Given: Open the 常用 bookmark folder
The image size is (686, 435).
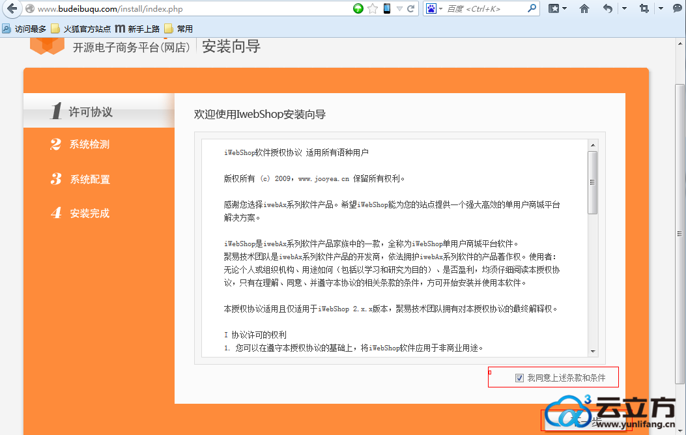Looking at the screenshot, I should coord(179,29).
